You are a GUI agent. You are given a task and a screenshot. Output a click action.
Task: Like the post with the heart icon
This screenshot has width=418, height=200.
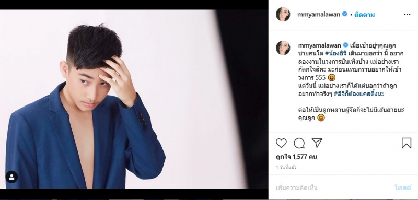pyautogui.click(x=281, y=143)
